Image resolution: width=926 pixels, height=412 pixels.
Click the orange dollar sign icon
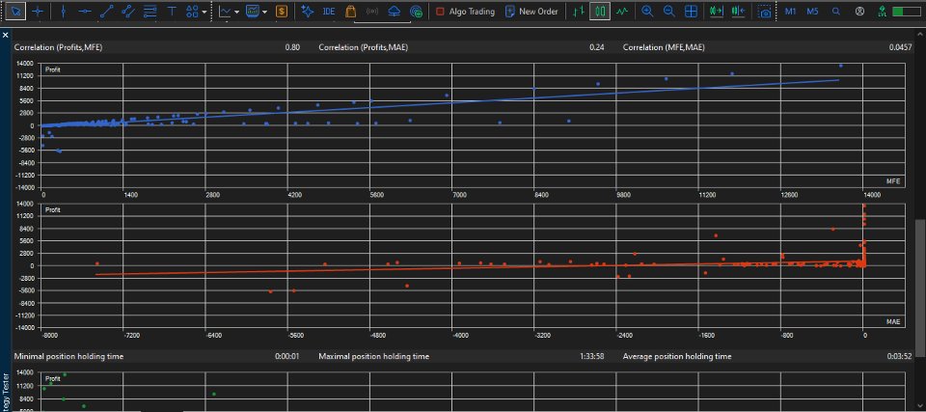pyautogui.click(x=282, y=12)
